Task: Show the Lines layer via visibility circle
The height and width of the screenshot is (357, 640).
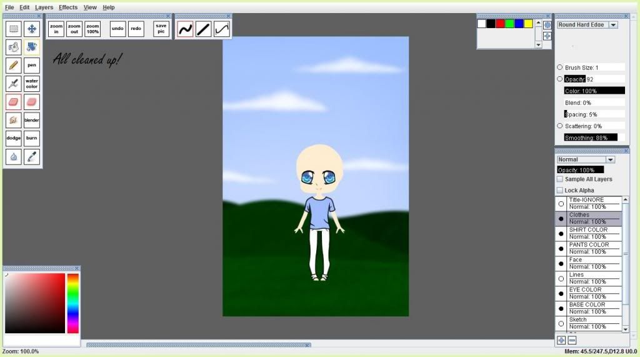Action: coord(561,279)
